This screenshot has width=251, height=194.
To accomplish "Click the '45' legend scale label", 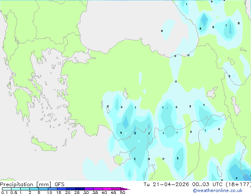I will coord(113,192).
